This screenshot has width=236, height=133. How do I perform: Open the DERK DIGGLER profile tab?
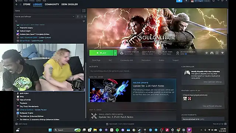(x=70, y=4)
